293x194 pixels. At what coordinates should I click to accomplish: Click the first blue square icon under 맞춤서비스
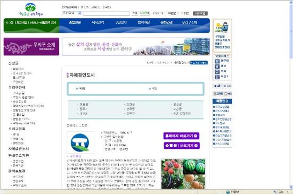coord(217,61)
